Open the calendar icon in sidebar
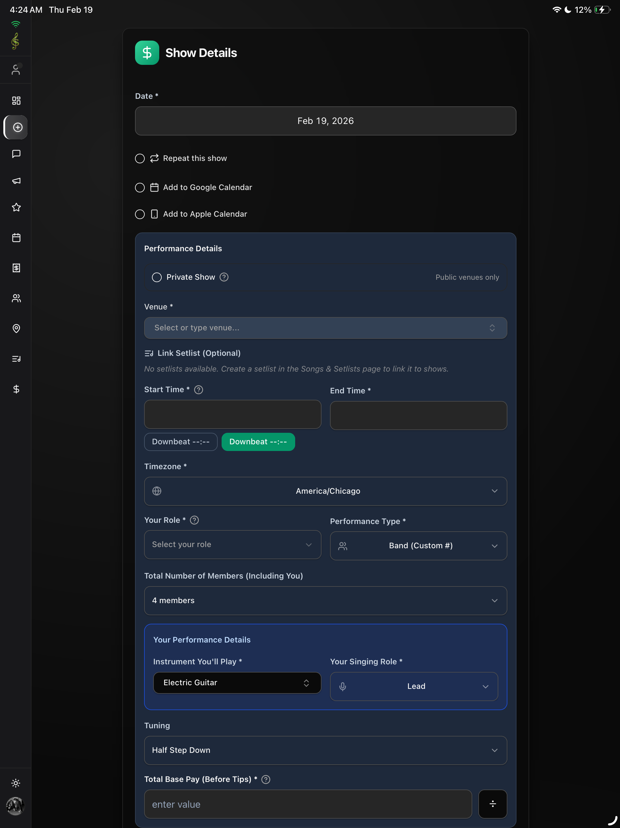620x828 pixels. point(16,238)
